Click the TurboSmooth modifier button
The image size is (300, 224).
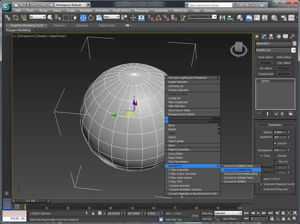266,74
